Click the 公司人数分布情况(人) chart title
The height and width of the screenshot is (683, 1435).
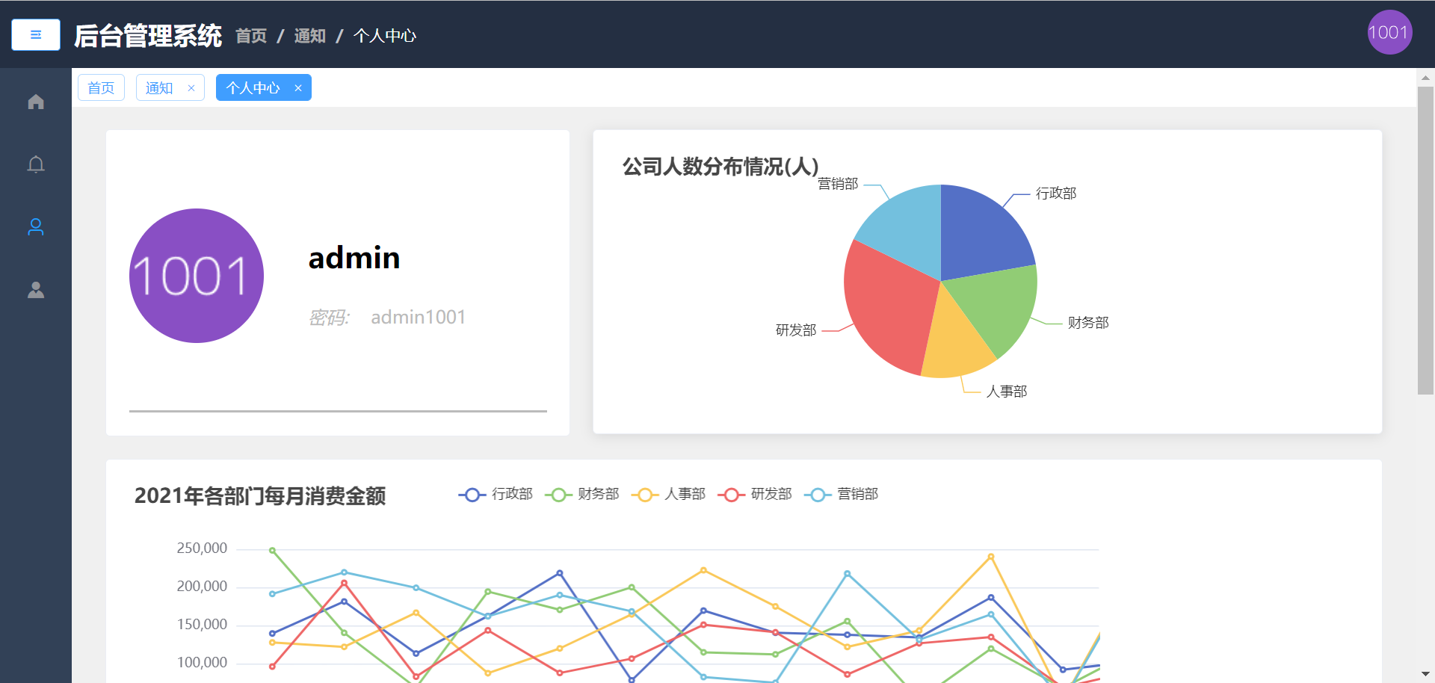720,166
